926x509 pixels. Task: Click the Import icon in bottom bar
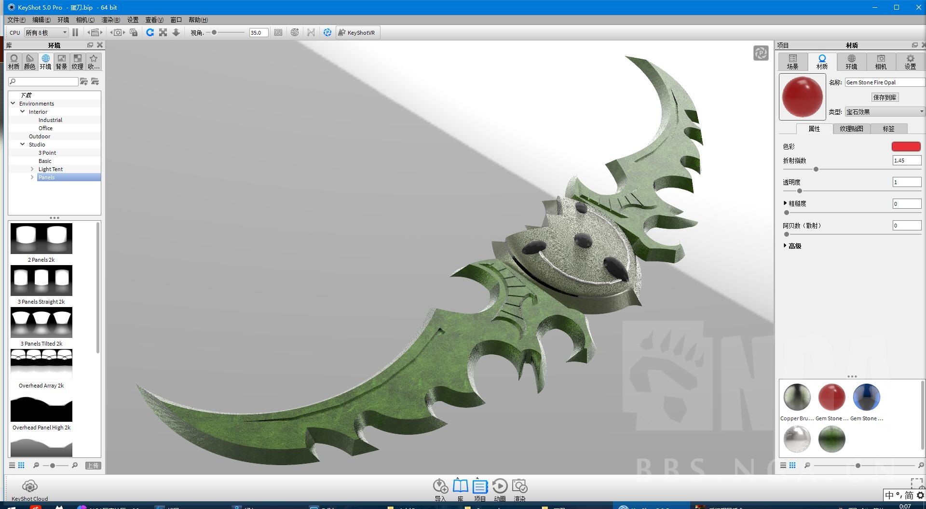[x=440, y=489]
